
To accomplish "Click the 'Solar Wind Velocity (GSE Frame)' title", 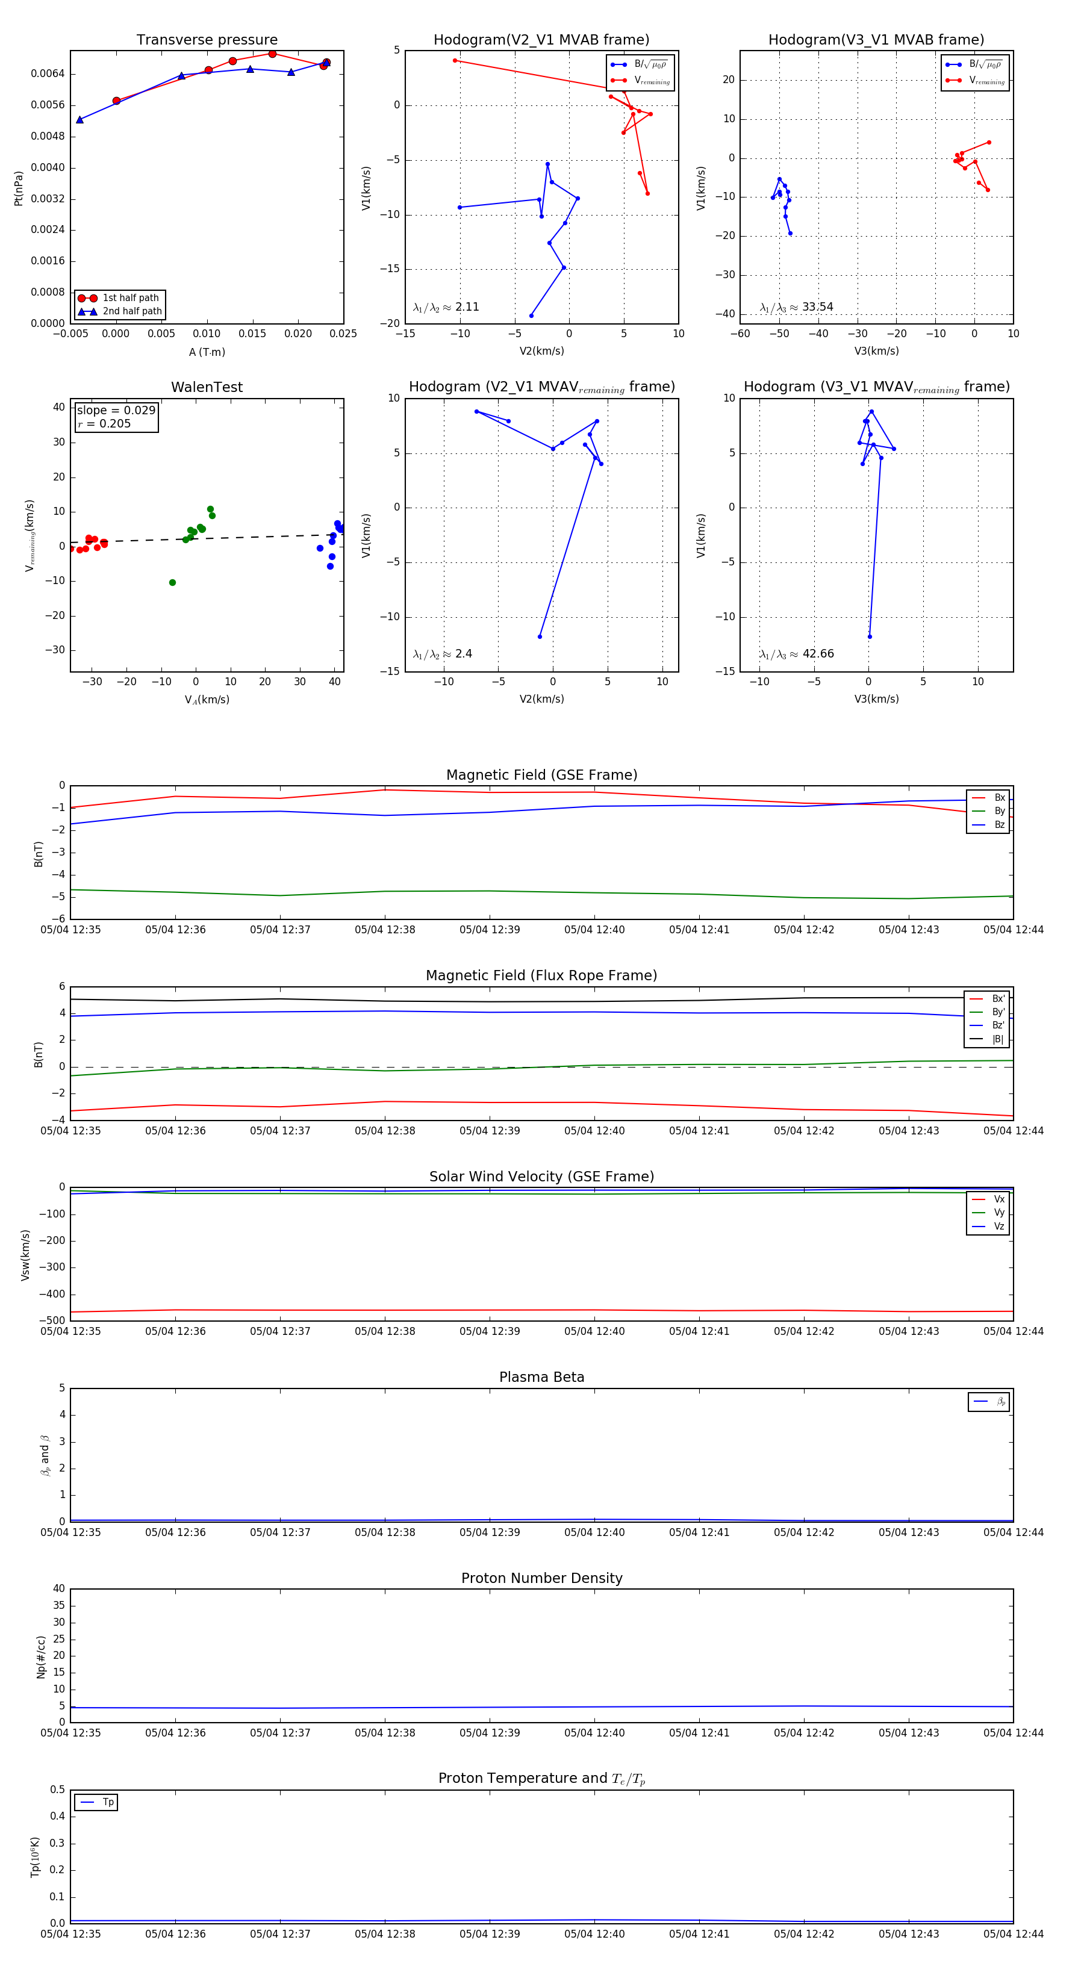I will [541, 1177].
